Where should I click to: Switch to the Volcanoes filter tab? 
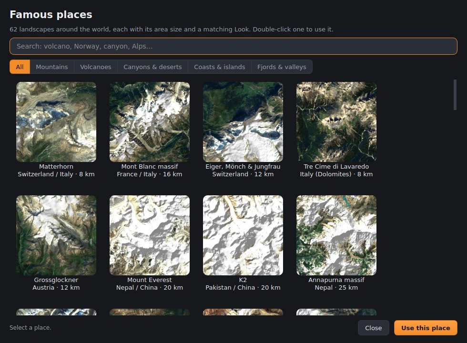click(96, 67)
